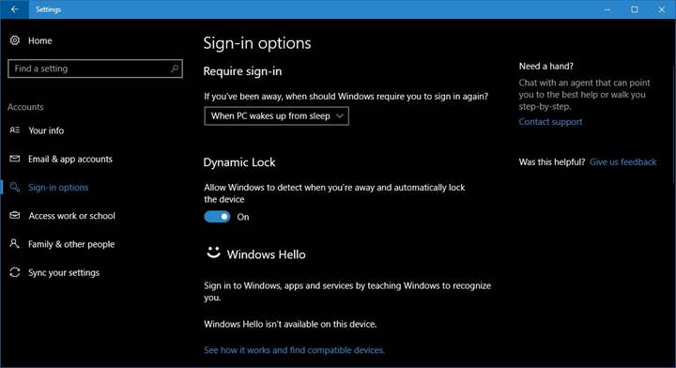This screenshot has height=368, width=676.
Task: Click the Give us feedback link
Action: (x=623, y=162)
